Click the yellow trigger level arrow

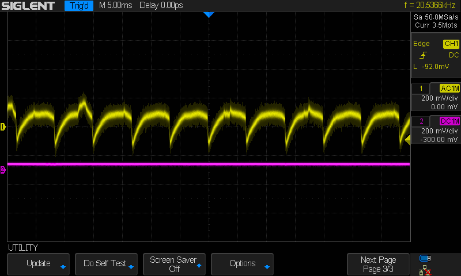407,140
